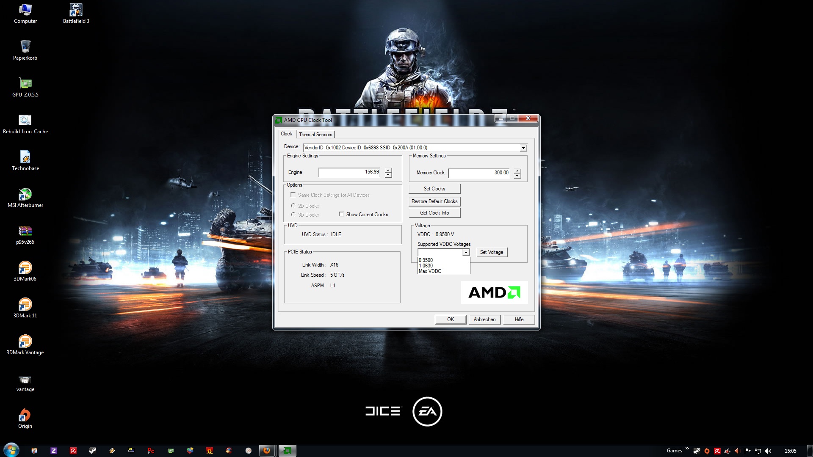The height and width of the screenshot is (457, 813).
Task: Click the Games toolbar label
Action: 674,451
